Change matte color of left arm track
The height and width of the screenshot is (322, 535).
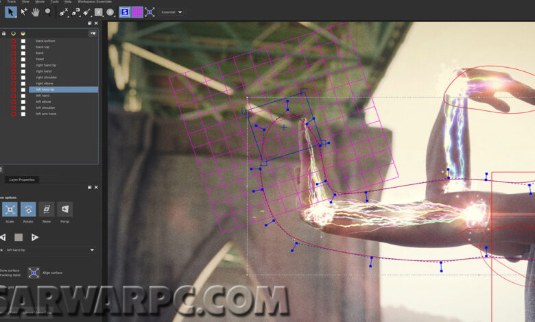coord(23,114)
